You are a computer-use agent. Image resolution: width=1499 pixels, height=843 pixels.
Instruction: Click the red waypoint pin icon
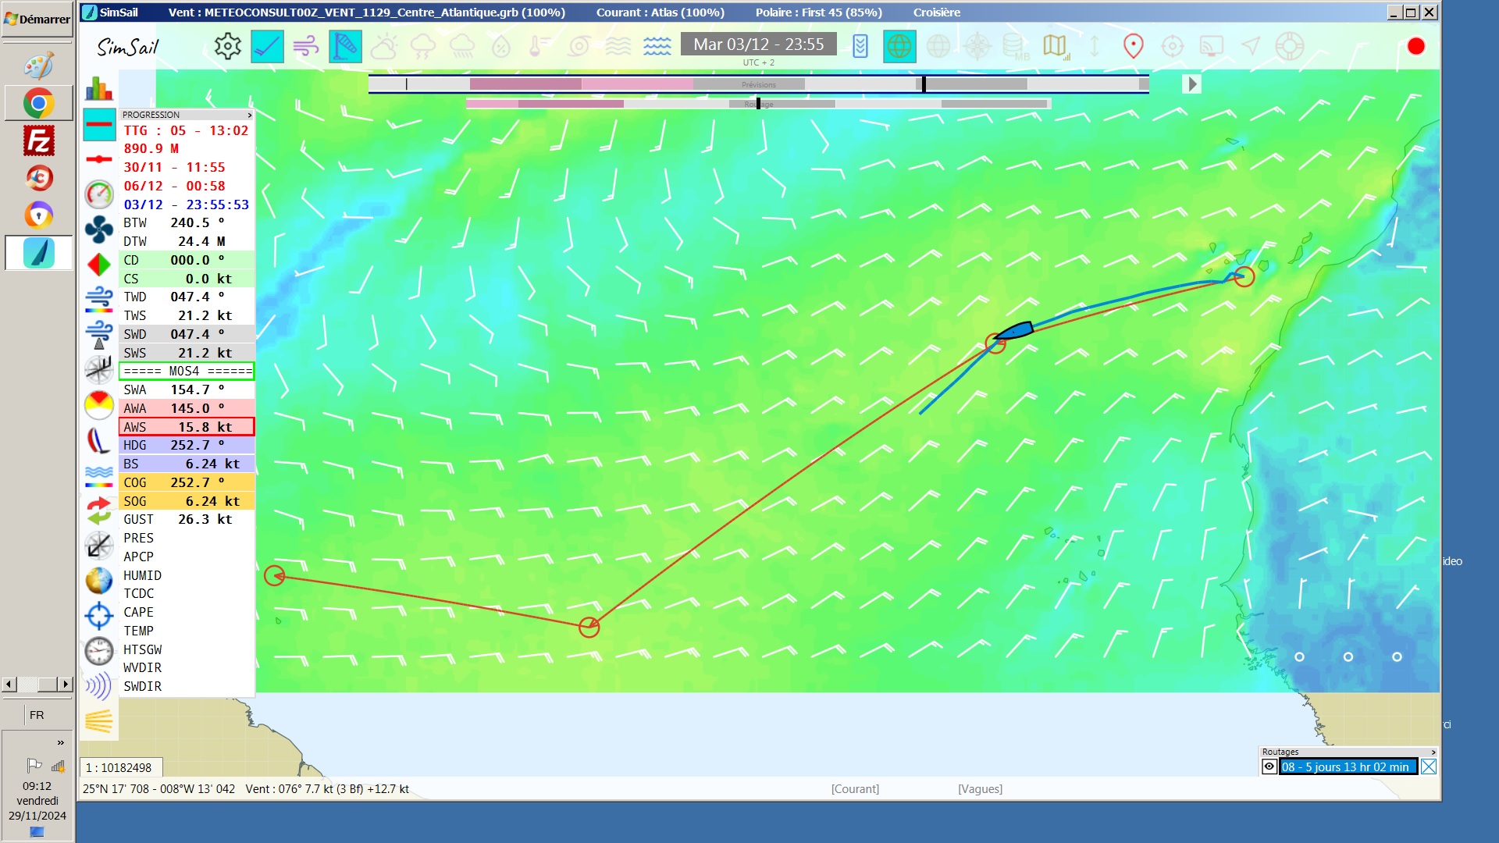(x=1133, y=47)
